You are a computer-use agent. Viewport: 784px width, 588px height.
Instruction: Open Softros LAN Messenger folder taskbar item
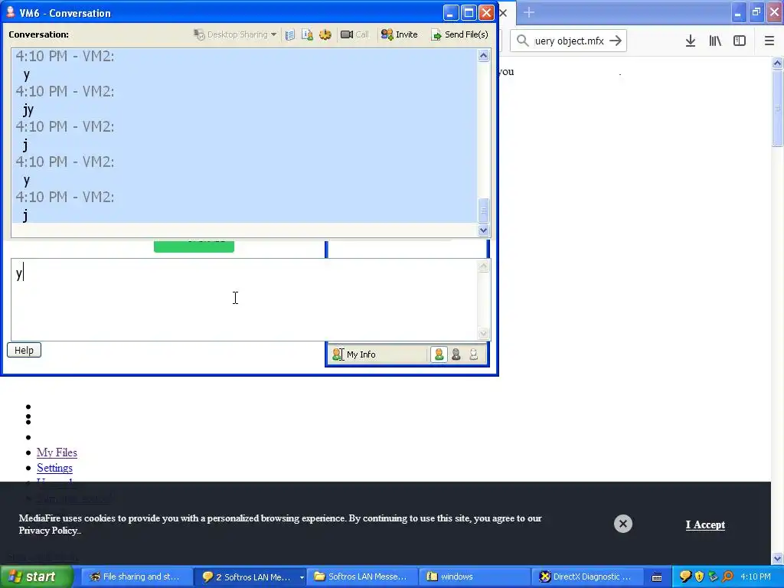click(361, 577)
